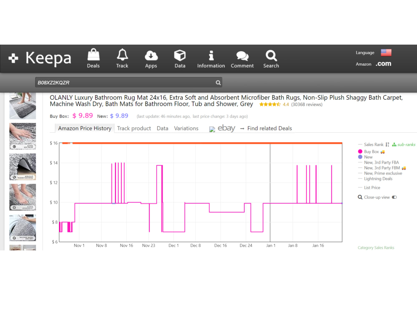Open the Comment speech bubbles icon
417x313 pixels.
(242, 56)
